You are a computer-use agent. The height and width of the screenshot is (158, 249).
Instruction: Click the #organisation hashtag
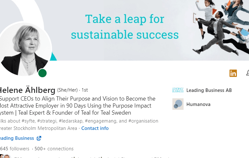(143, 121)
